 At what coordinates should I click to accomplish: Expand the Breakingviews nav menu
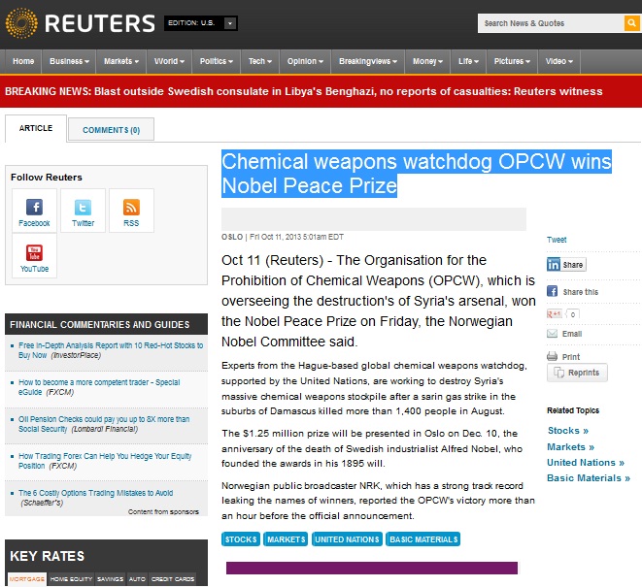pos(368,61)
